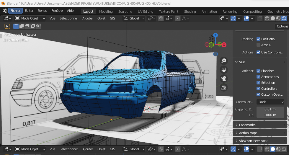Click the Pan hand icon in viewport

[x=224, y=70]
